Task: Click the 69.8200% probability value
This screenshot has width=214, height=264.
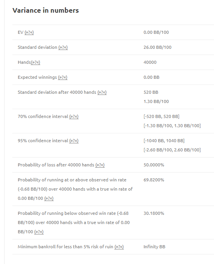Action: 154,180
